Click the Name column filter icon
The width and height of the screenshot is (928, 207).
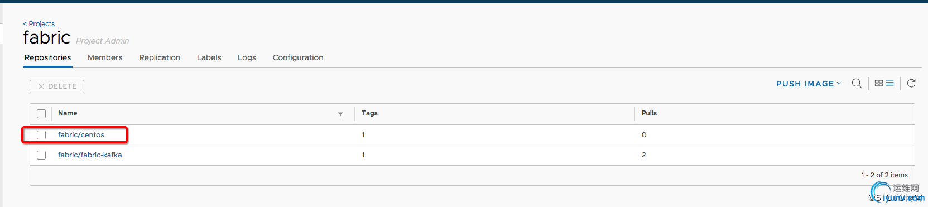340,114
